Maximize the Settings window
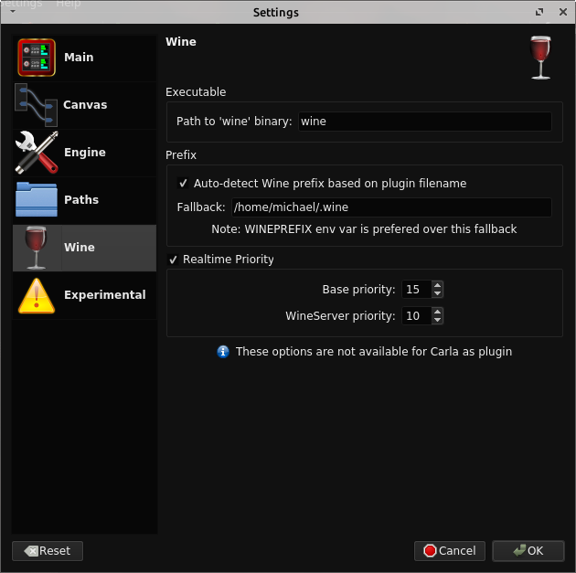 tap(539, 12)
